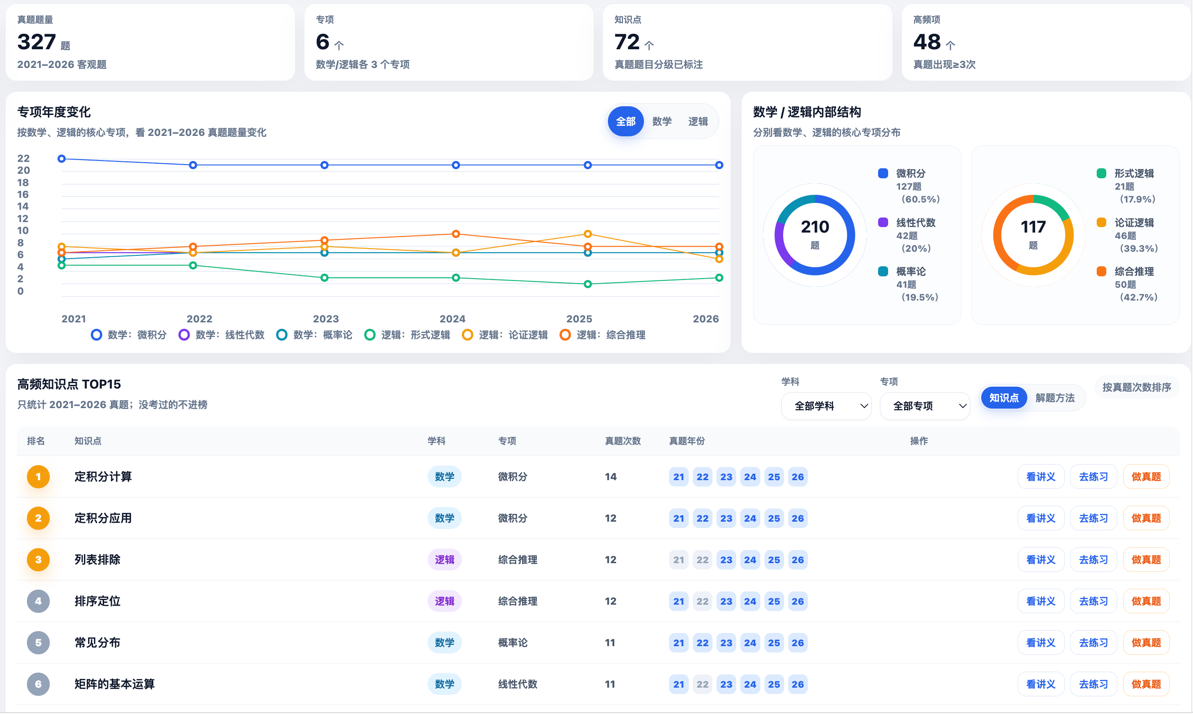Click 数学 tag in 定积分计算 row
This screenshot has height=715, width=1193.
(445, 477)
